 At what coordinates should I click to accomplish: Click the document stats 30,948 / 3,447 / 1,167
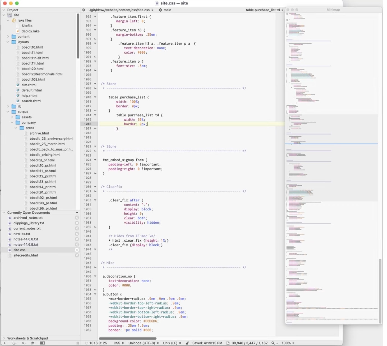[x=250, y=343]
